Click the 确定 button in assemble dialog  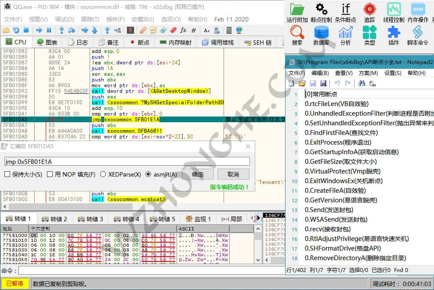tap(198, 174)
